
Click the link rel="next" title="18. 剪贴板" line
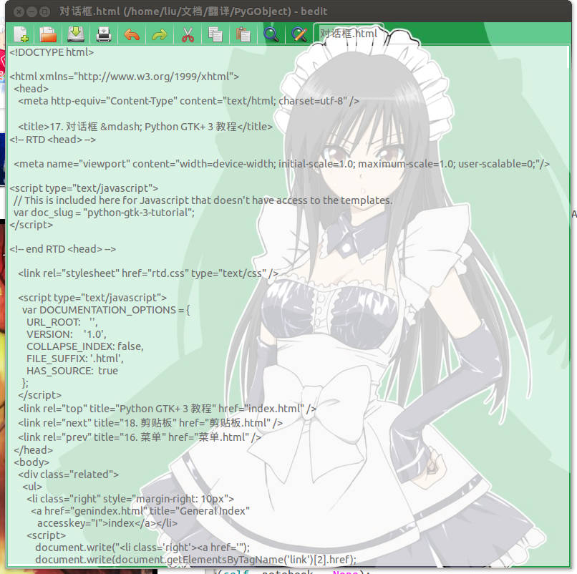coord(150,423)
